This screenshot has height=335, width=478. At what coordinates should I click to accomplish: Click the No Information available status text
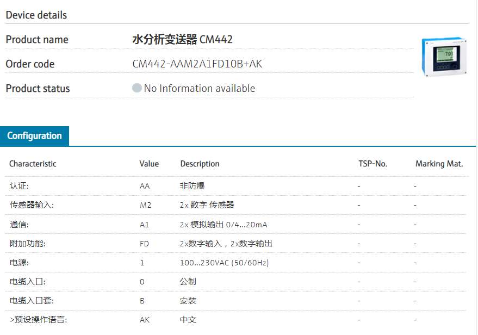pyautogui.click(x=199, y=89)
